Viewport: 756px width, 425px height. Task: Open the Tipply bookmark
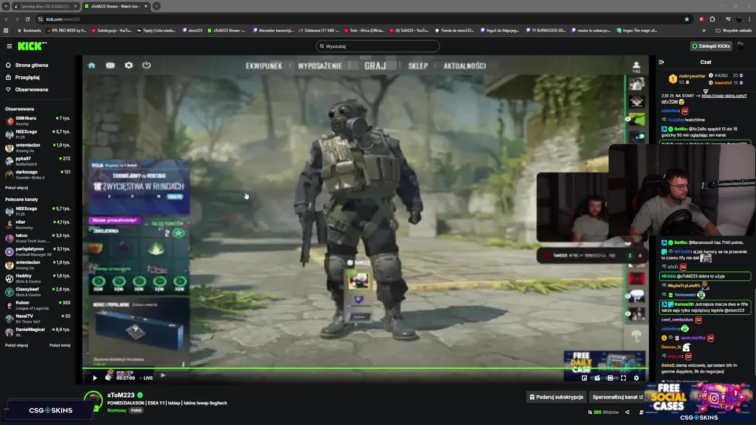(156, 30)
